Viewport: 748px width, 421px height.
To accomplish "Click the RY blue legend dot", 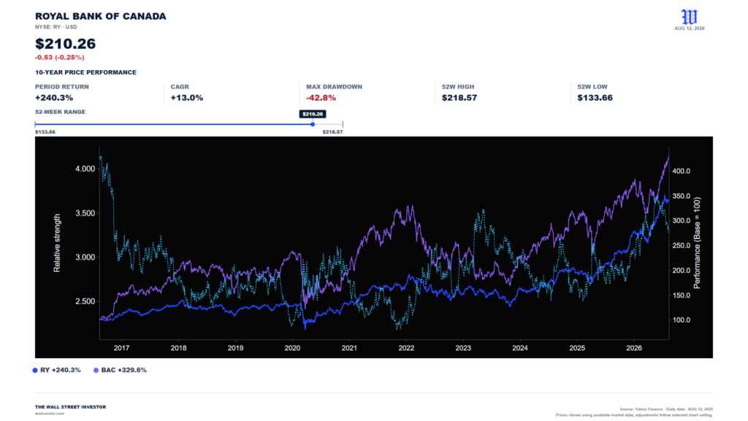I will (35, 371).
